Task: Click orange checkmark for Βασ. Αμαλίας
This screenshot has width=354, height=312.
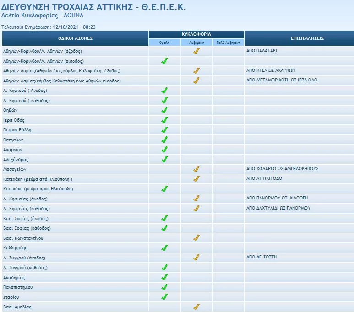Action: (196, 307)
